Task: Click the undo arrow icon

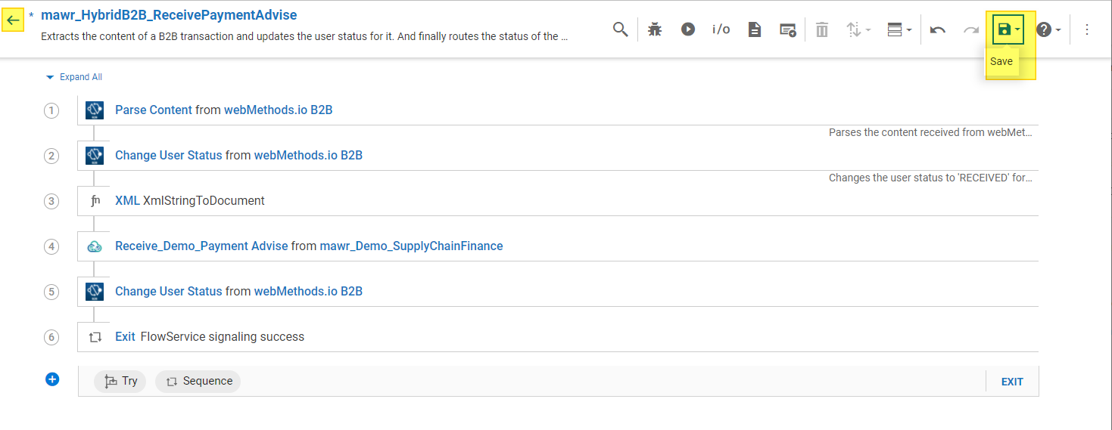Action: [x=938, y=29]
